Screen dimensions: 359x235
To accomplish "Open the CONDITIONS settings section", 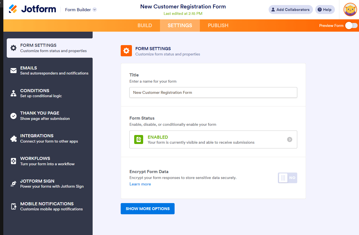I will coord(50,93).
